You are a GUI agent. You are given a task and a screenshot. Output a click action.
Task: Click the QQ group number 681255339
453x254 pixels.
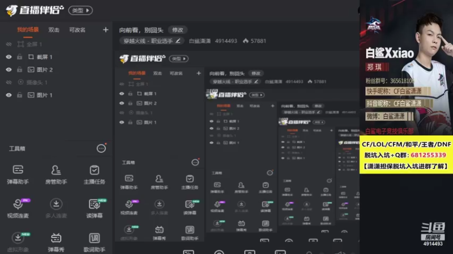click(x=428, y=155)
